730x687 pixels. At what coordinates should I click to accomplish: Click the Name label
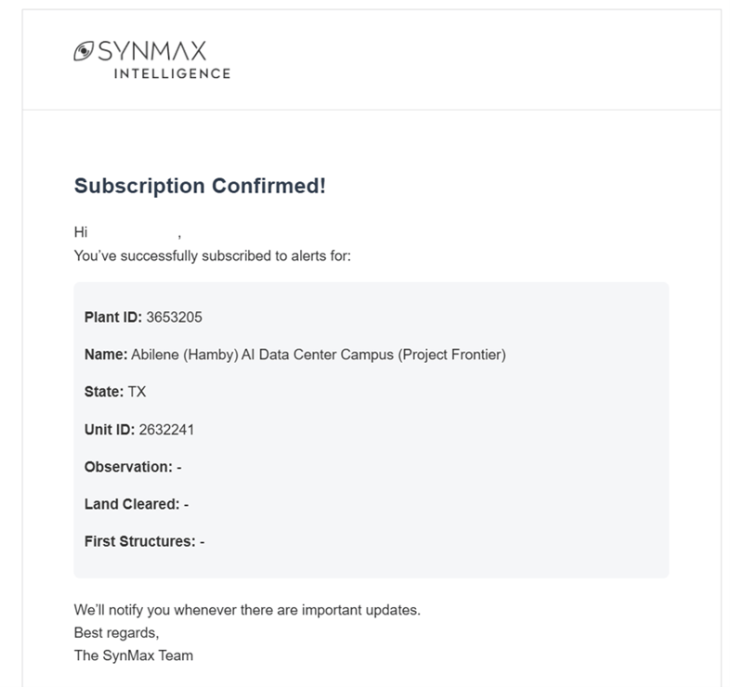(105, 355)
